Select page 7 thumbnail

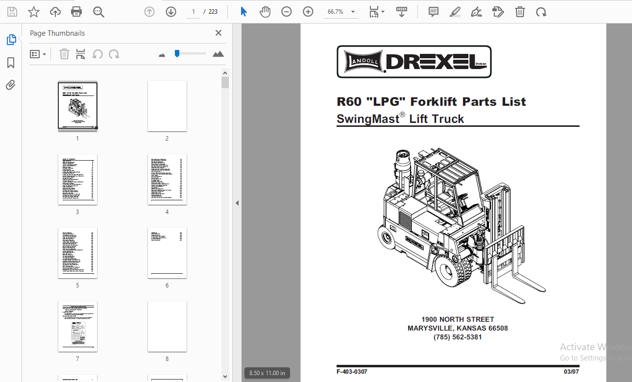click(77, 326)
